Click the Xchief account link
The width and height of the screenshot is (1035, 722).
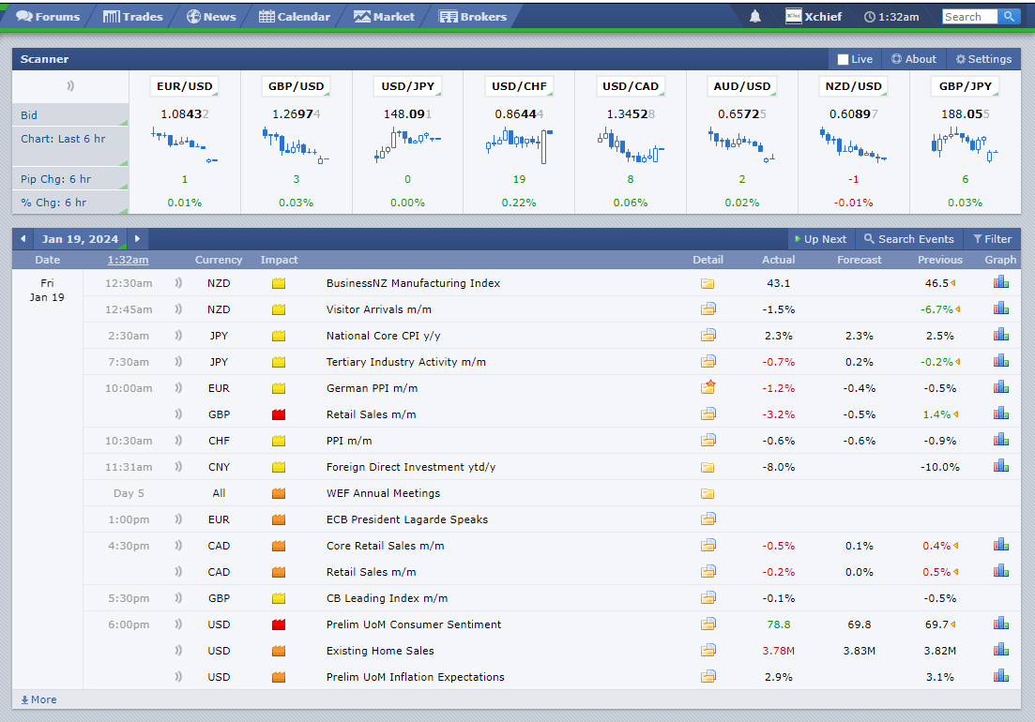(814, 17)
